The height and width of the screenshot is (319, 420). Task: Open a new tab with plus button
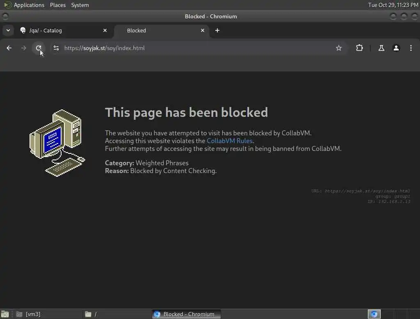(217, 30)
